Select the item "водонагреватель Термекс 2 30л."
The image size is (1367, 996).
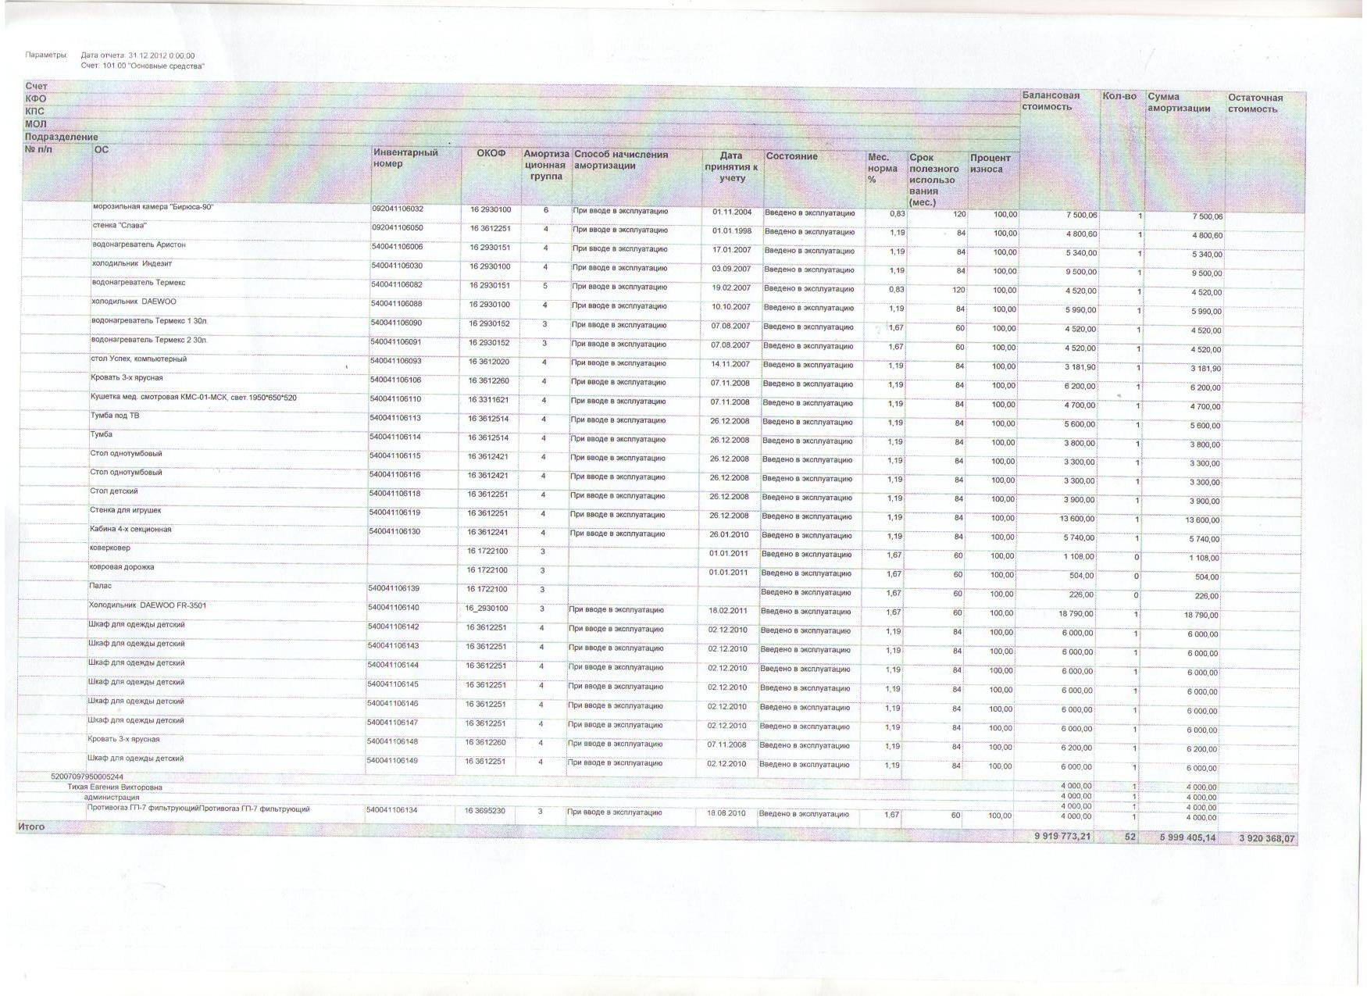(x=150, y=340)
